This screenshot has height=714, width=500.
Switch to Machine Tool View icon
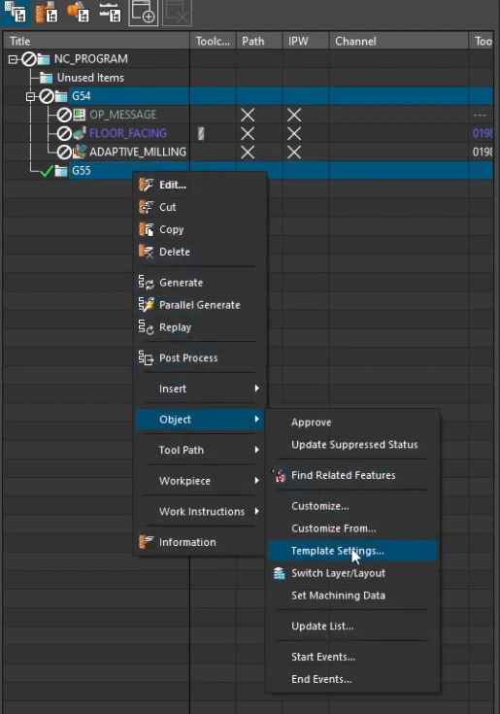(x=47, y=12)
